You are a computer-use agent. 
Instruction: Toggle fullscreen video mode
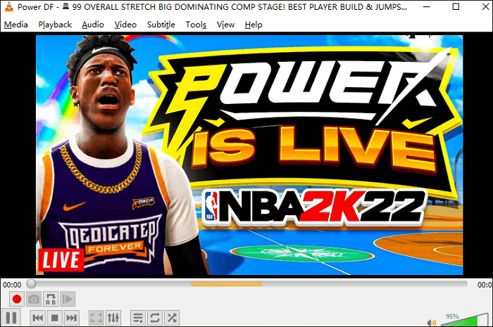(x=96, y=318)
